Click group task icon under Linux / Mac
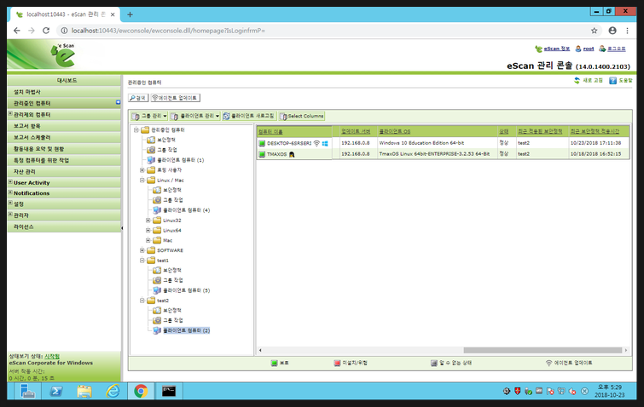 (157, 200)
